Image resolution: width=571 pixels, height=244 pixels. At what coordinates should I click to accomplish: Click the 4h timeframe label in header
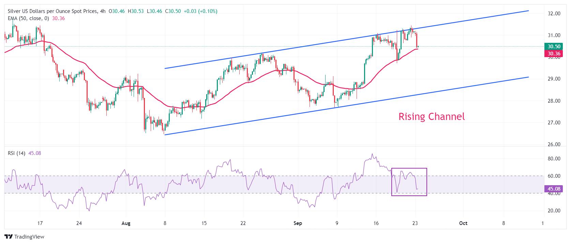click(x=103, y=11)
